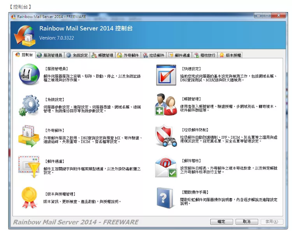Select the 版本授權 tab
The height and width of the screenshot is (231, 292).
tap(230, 55)
